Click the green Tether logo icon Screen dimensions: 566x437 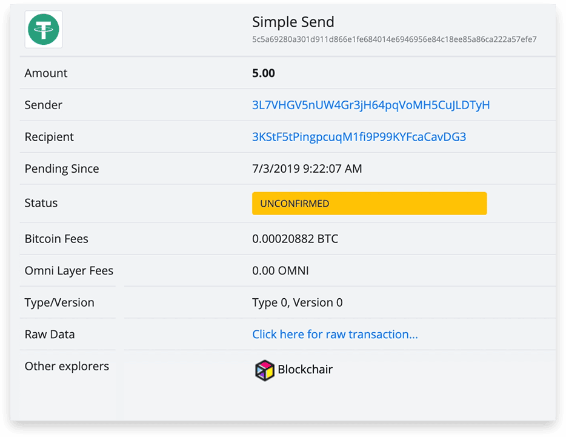pos(43,29)
